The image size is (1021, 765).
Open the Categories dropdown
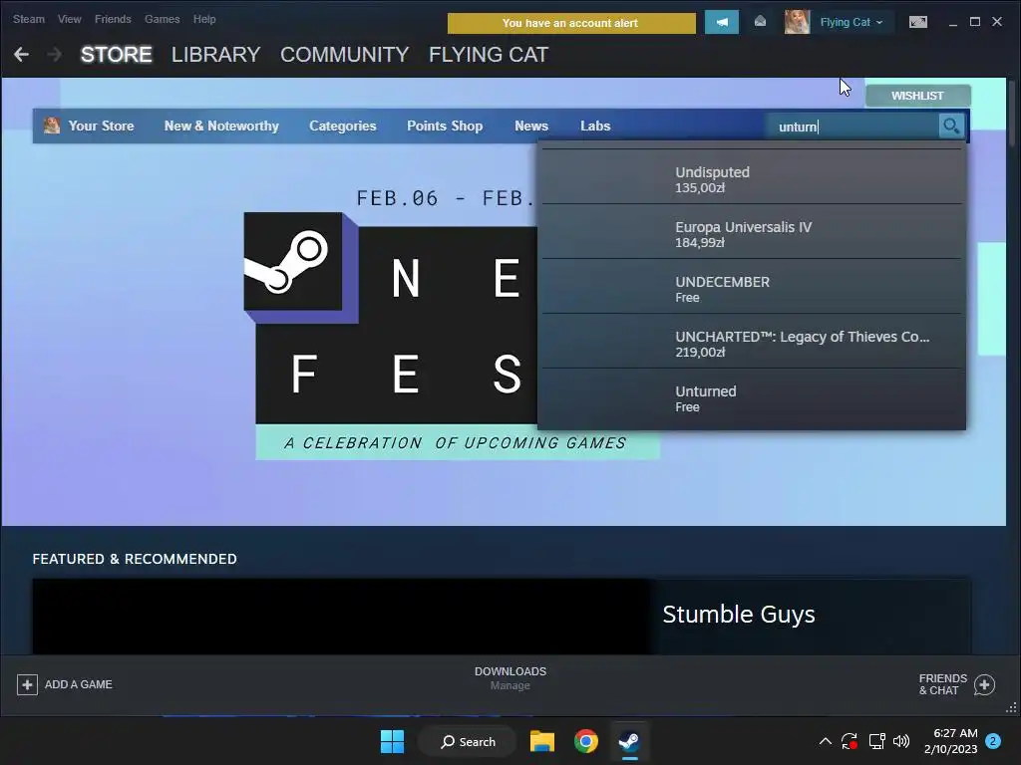(343, 126)
